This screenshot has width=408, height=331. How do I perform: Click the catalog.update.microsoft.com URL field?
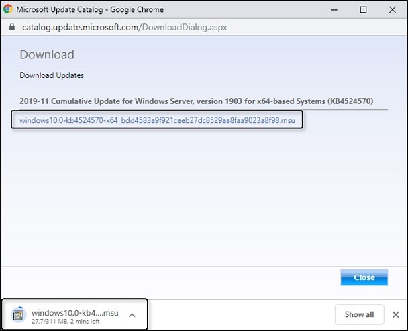[125, 27]
